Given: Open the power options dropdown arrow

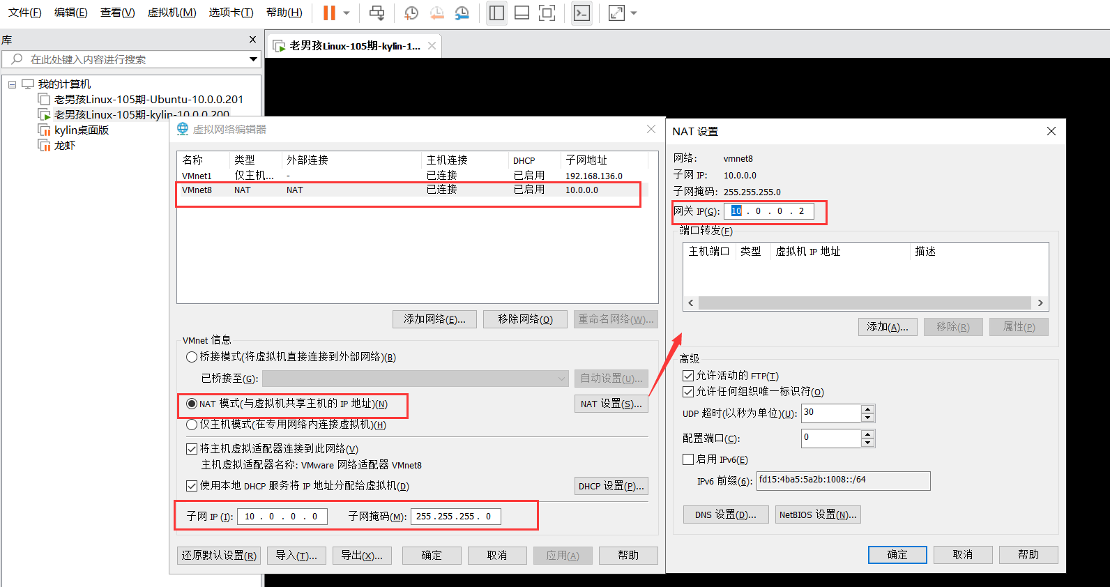Looking at the screenshot, I should [x=347, y=13].
